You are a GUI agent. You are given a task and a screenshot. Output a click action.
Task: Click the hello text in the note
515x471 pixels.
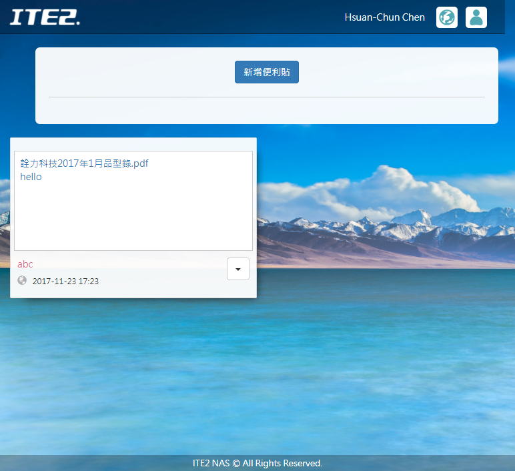pos(31,177)
